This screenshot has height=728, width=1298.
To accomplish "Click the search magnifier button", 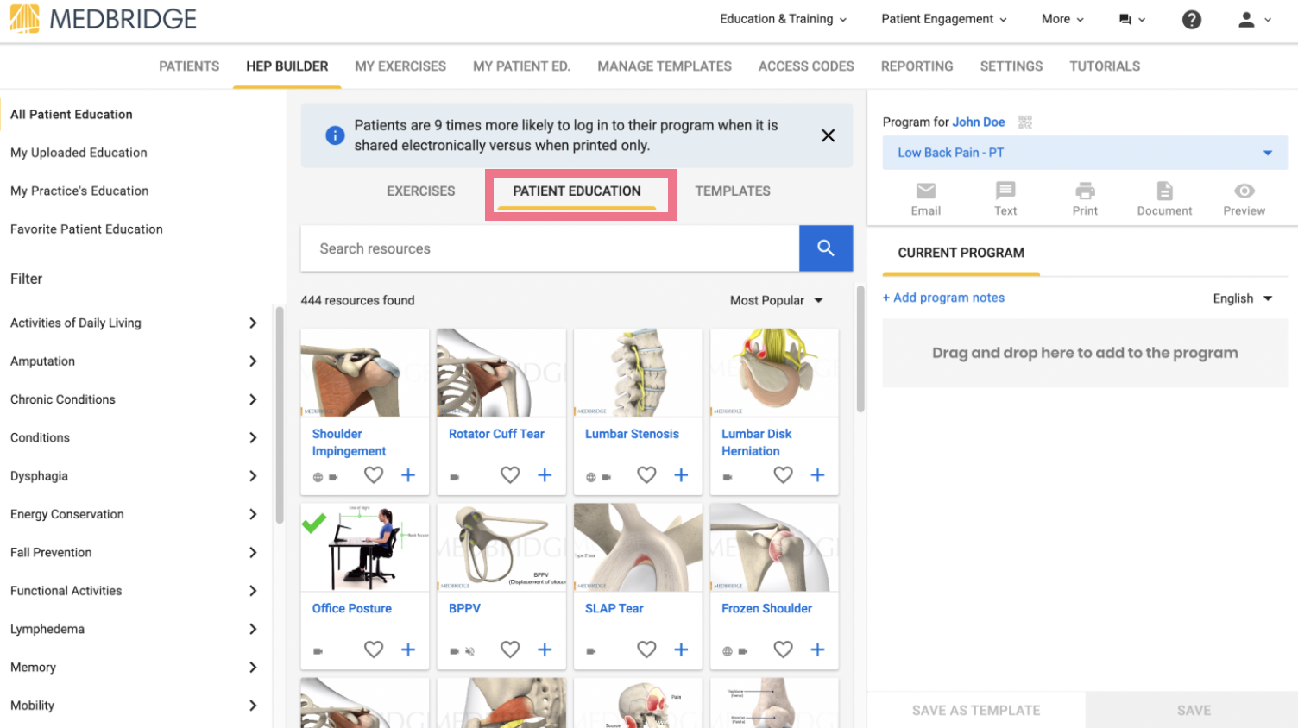I will [826, 248].
